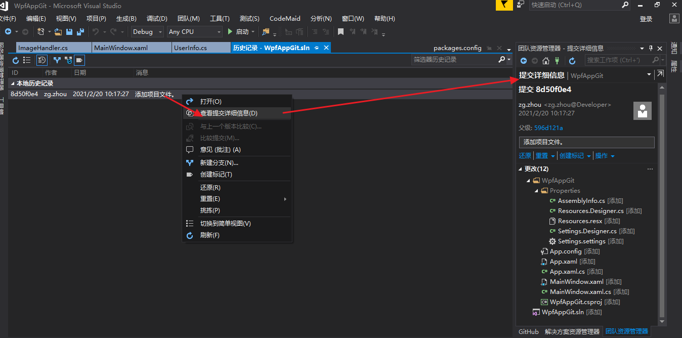Pin the 历史记录 tab using its pin icon
This screenshot has width=682, height=338.
coord(316,48)
